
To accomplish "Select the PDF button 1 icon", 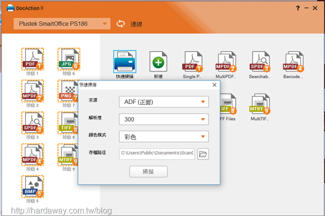I will pyautogui.click(x=32, y=59).
